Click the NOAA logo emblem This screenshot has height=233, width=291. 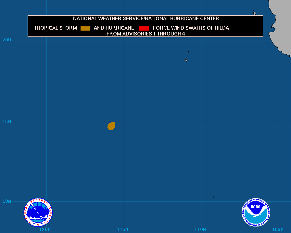click(x=256, y=212)
